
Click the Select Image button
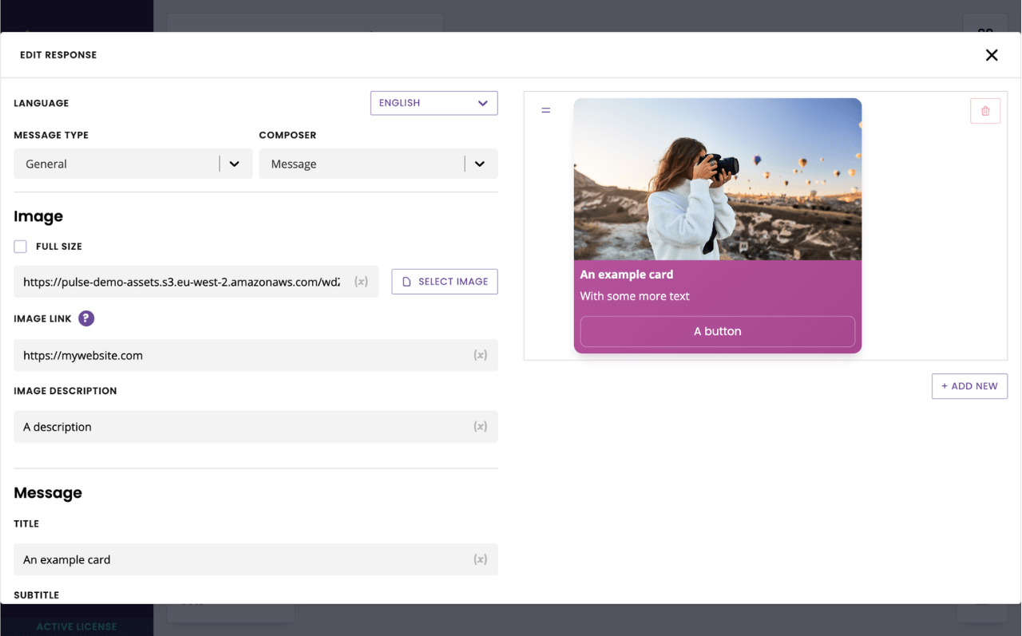click(445, 282)
